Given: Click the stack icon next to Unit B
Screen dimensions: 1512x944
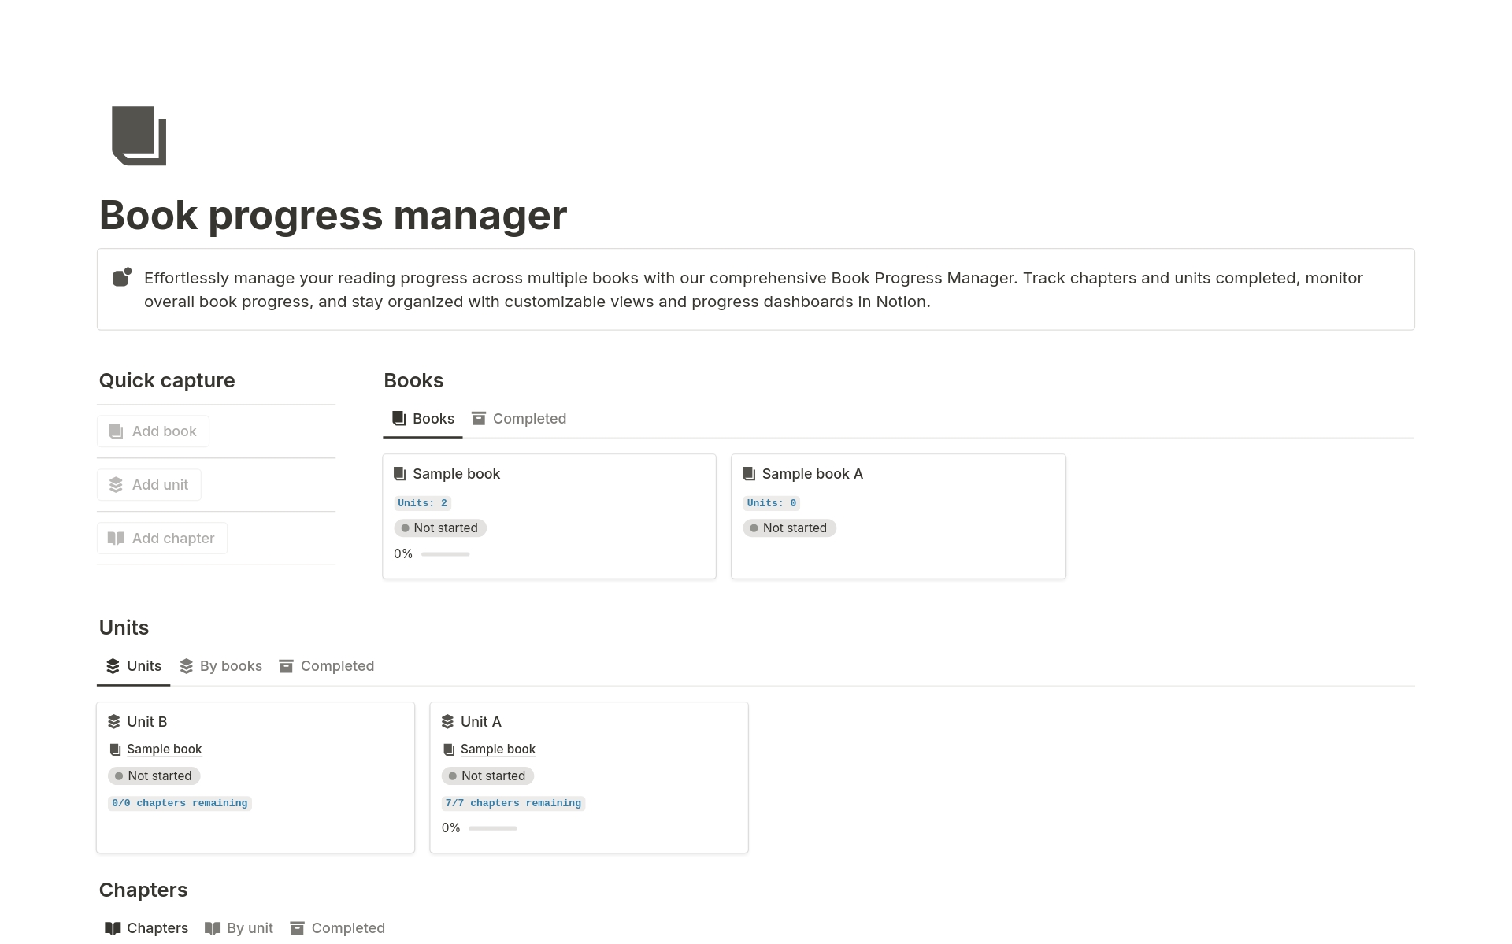Looking at the screenshot, I should 115,721.
